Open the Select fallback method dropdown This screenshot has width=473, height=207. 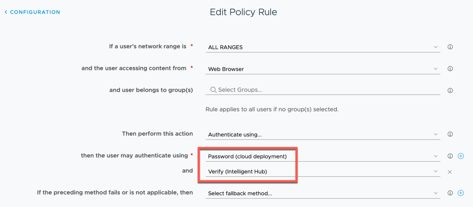tap(435, 192)
